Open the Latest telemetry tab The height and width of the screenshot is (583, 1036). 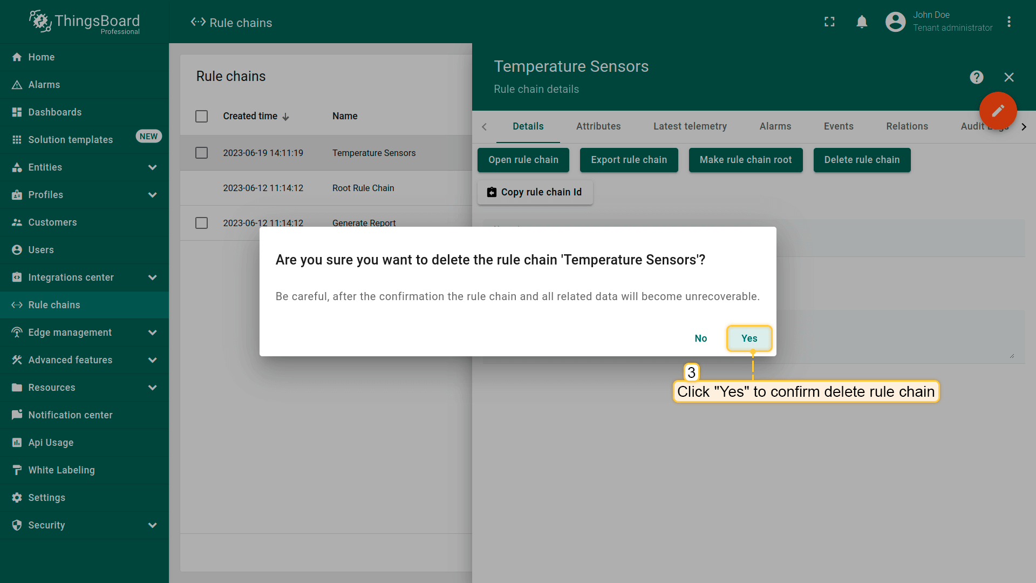(x=690, y=126)
